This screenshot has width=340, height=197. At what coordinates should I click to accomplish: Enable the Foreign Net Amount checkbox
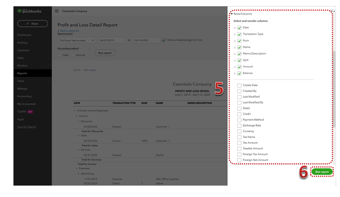pyautogui.click(x=239, y=160)
